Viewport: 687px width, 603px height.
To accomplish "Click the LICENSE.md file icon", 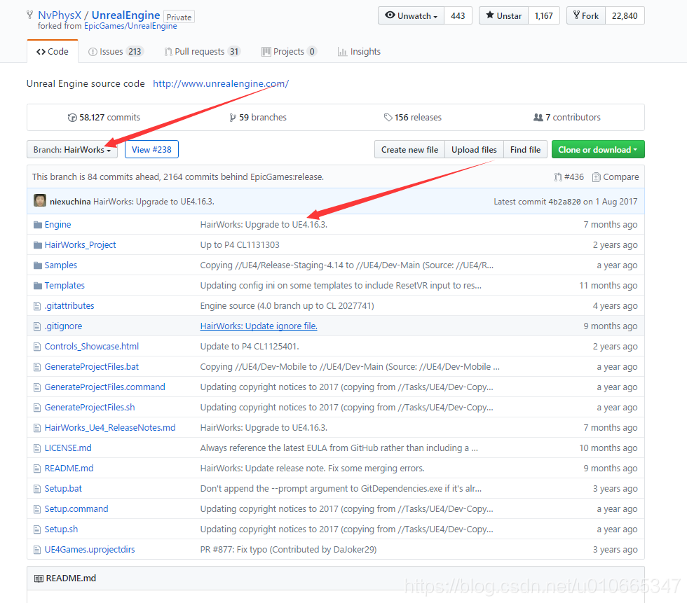I will click(37, 448).
